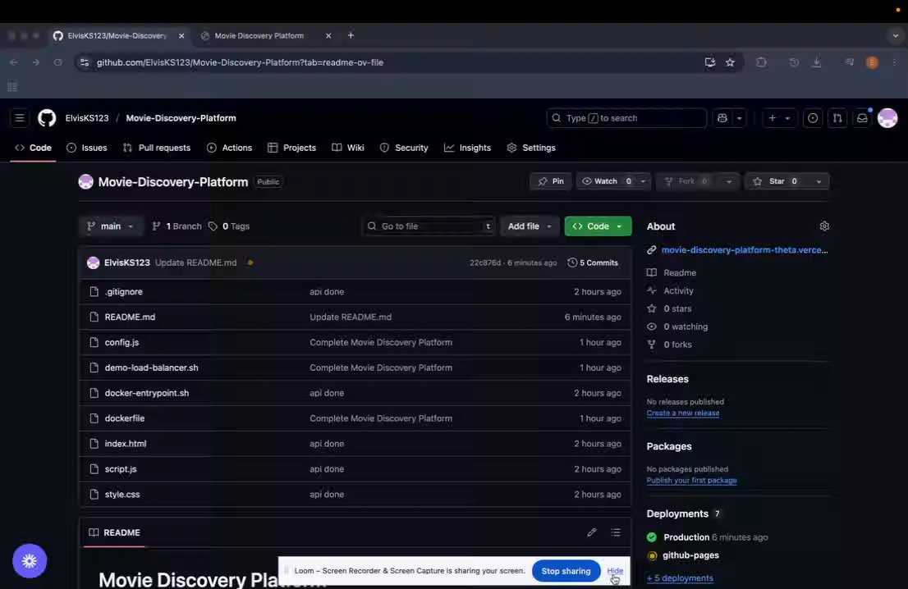Open the README.md file
Image resolution: width=908 pixels, height=589 pixels.
pyautogui.click(x=130, y=317)
